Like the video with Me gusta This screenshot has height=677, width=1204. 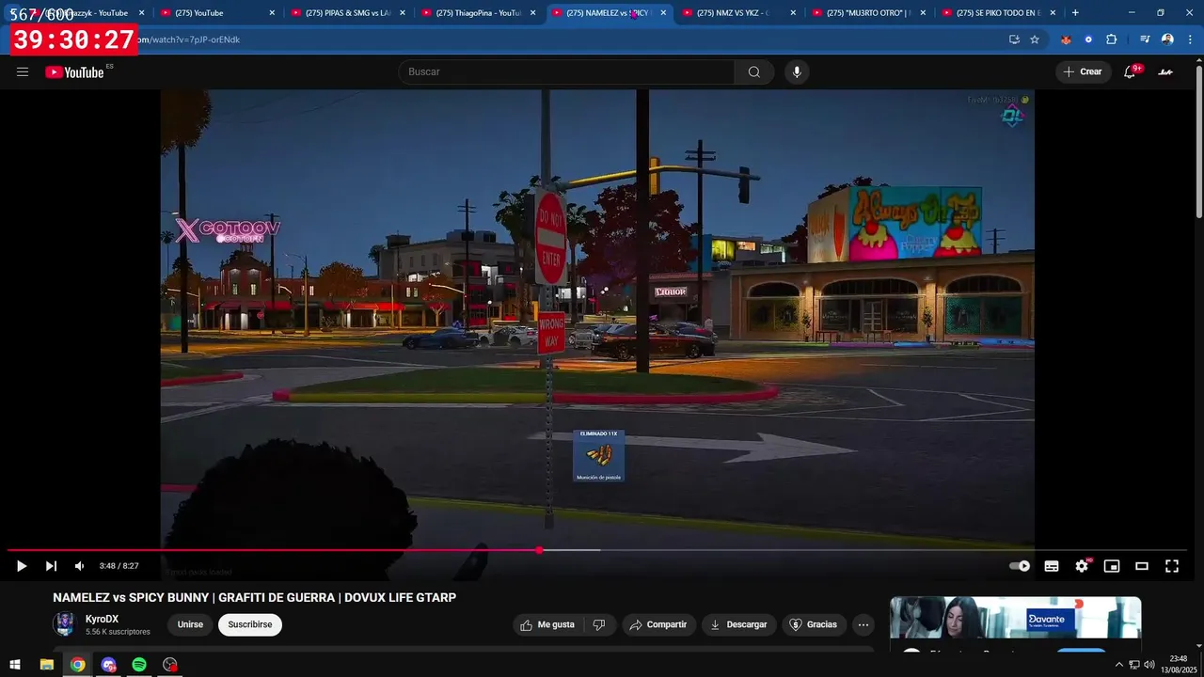pos(548,624)
